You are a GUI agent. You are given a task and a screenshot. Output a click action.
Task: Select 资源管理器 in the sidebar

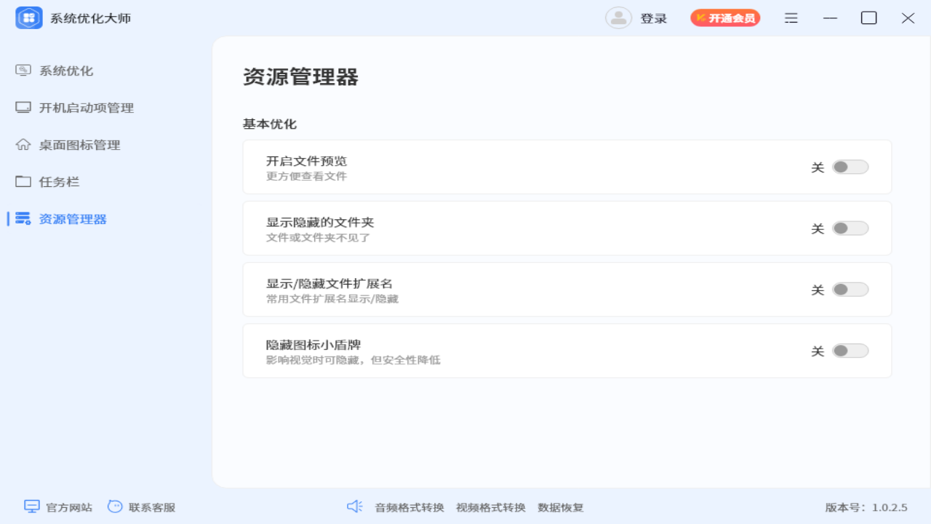(x=74, y=218)
